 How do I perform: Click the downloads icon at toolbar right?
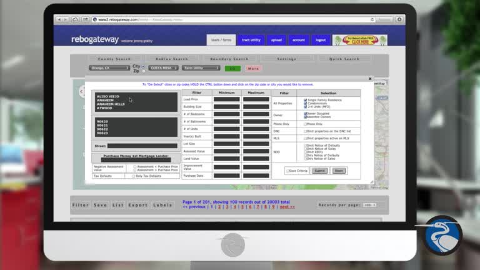[399, 19]
